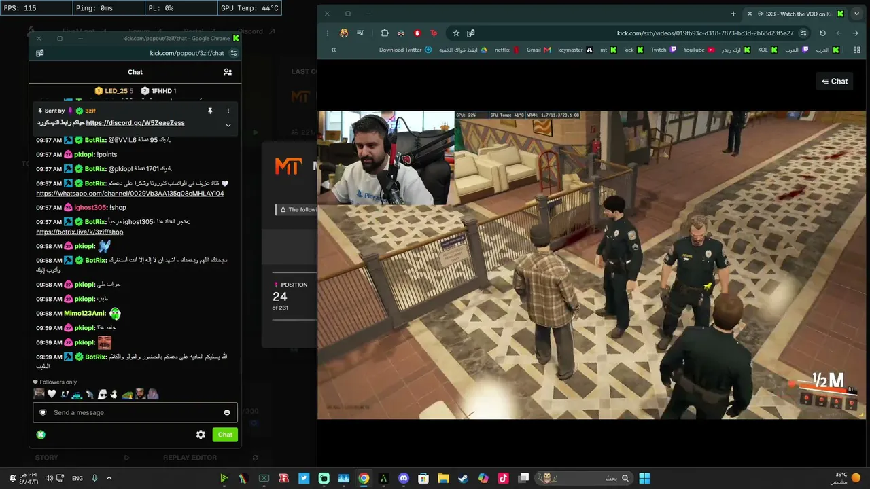870x489 pixels.
Task: Open the weather widget showing 39°C
Action: click(846, 478)
